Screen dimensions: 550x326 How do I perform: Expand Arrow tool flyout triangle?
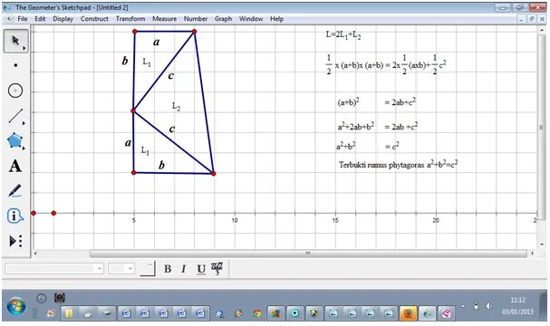(24, 48)
